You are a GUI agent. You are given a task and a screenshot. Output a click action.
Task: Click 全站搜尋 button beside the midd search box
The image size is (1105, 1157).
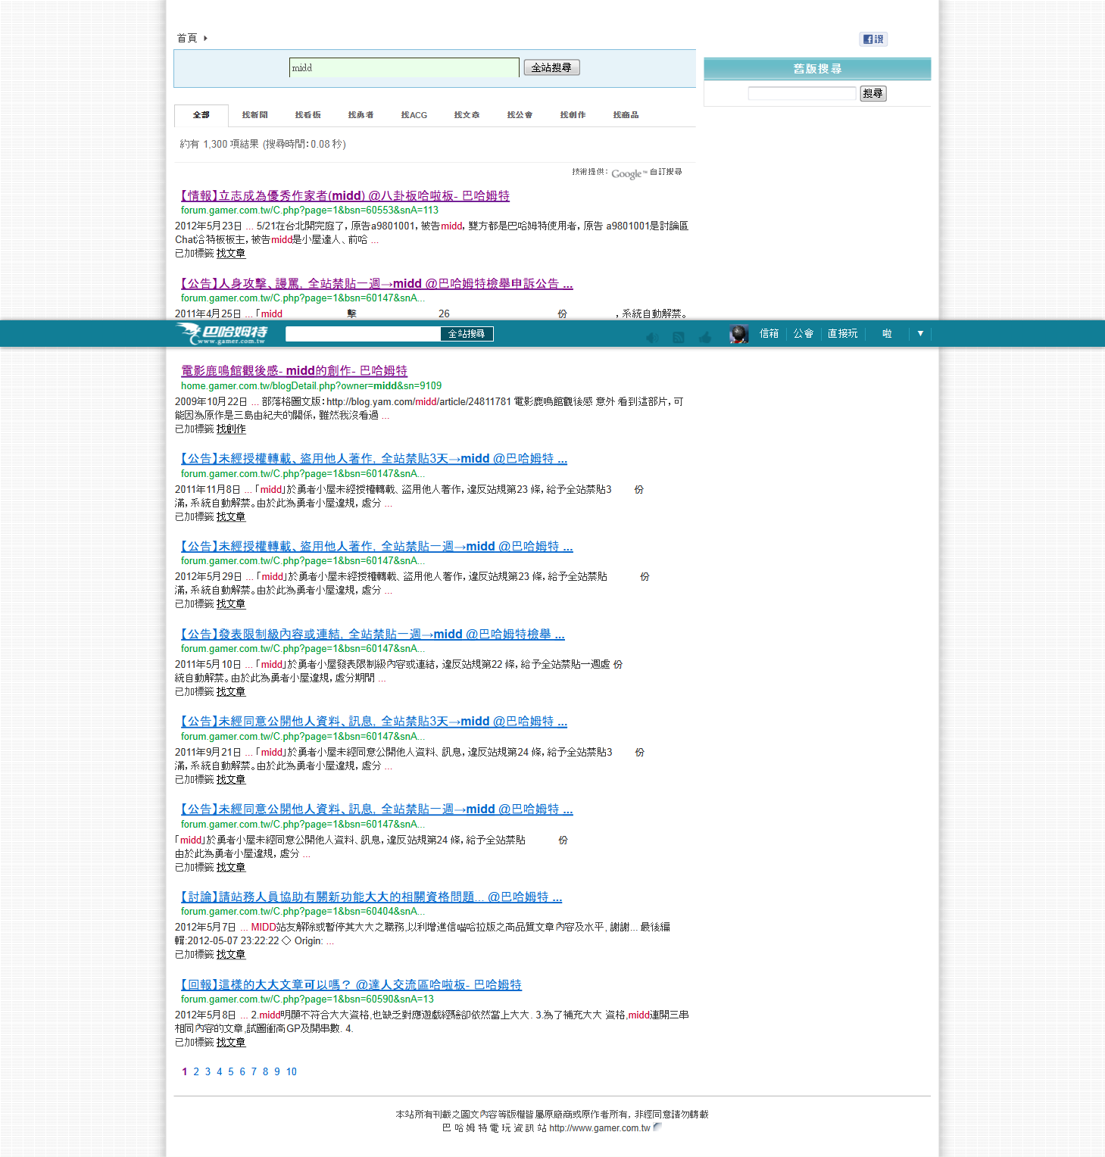click(x=551, y=67)
